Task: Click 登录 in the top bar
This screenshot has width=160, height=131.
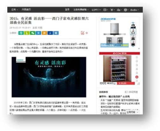Action: tap(67, 10)
